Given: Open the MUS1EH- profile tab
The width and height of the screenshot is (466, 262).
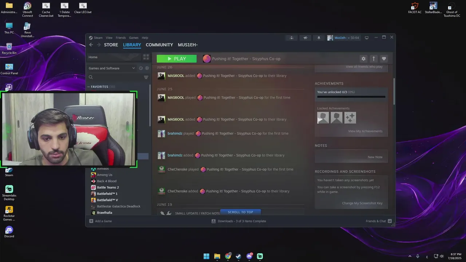Looking at the screenshot, I should pyautogui.click(x=188, y=45).
